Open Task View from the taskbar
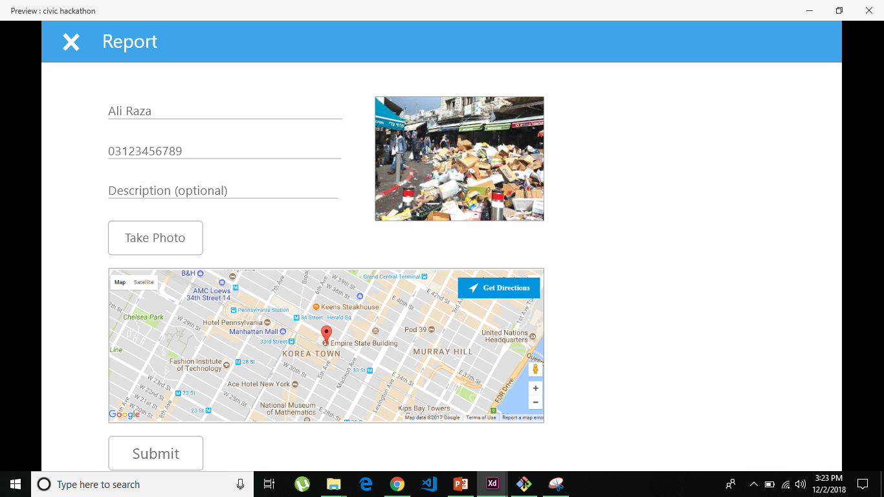 point(269,484)
